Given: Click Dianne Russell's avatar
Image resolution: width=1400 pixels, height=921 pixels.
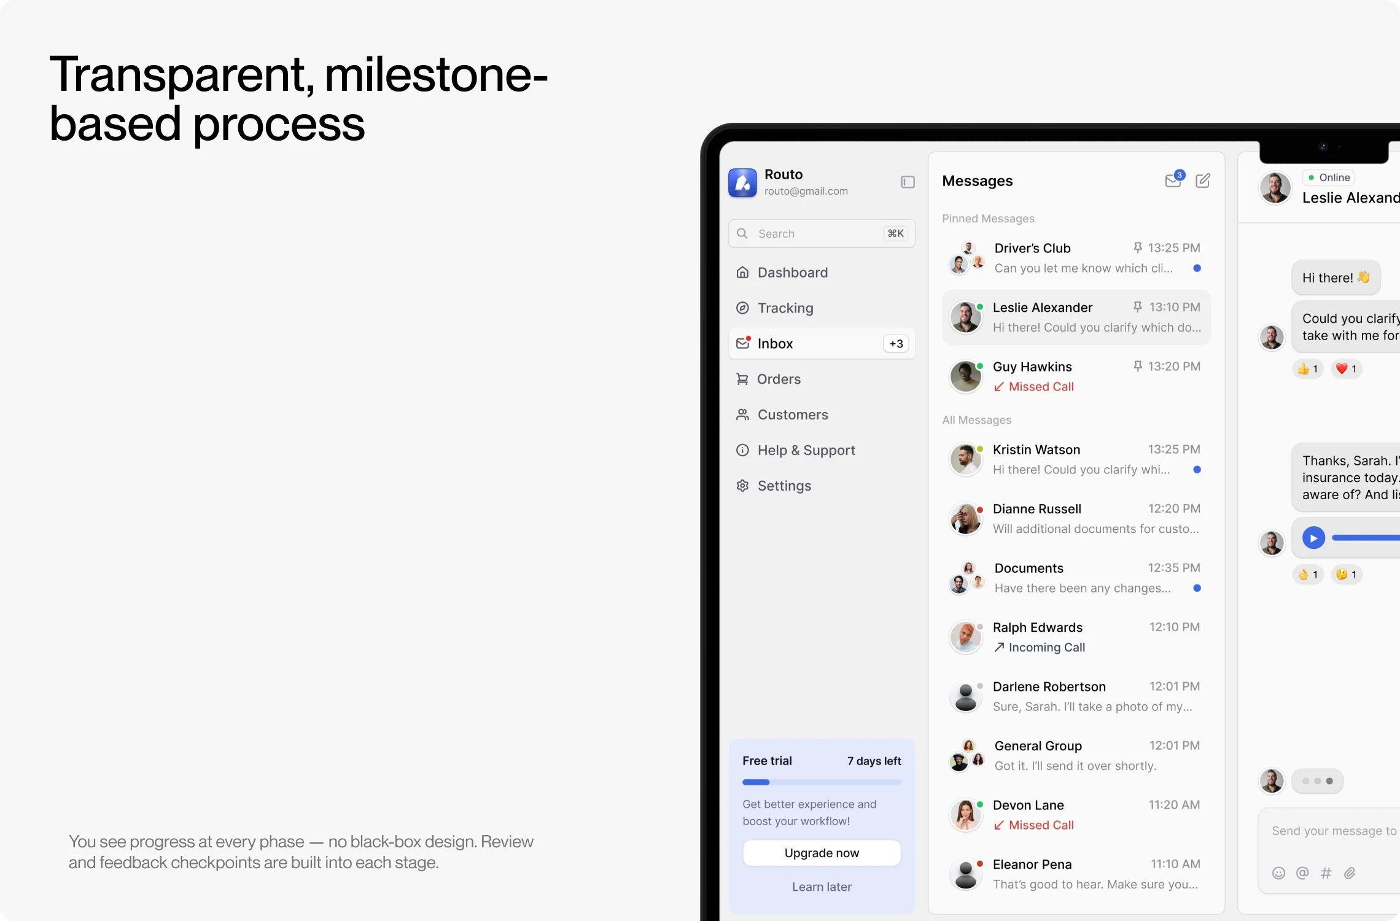Looking at the screenshot, I should click(966, 519).
